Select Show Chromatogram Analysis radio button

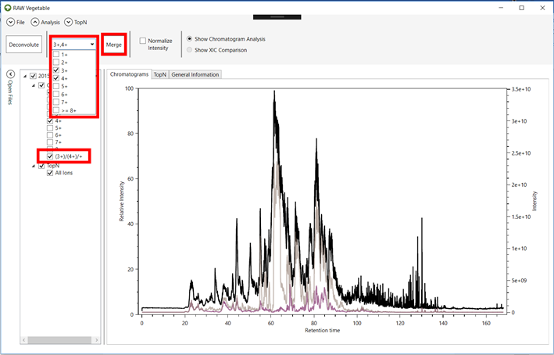tap(190, 38)
